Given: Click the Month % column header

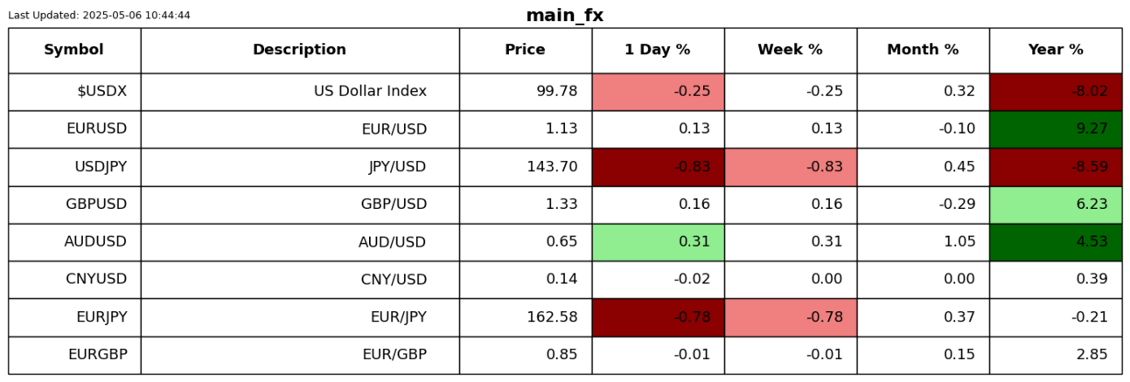Looking at the screenshot, I should pyautogui.click(x=923, y=50).
